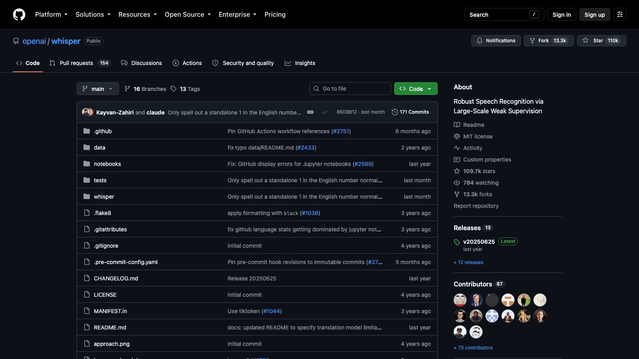Click the Star icon button
The image size is (639, 359).
click(x=585, y=41)
